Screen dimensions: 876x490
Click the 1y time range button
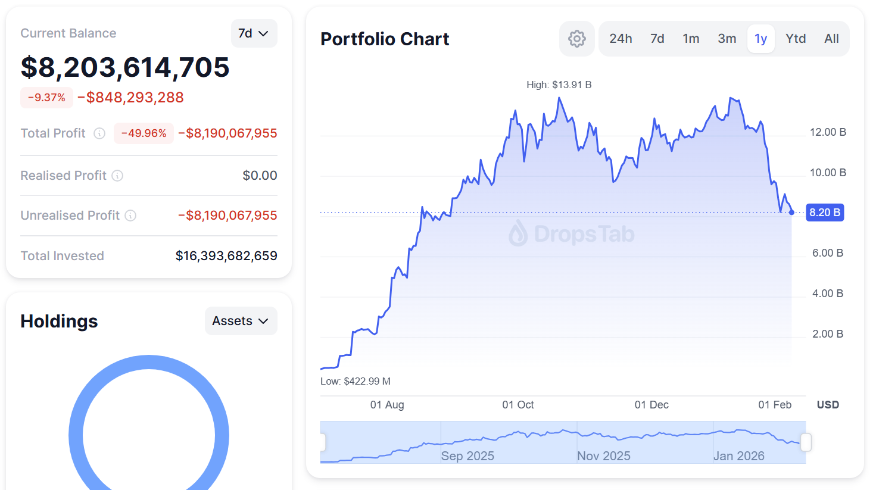tap(760, 38)
